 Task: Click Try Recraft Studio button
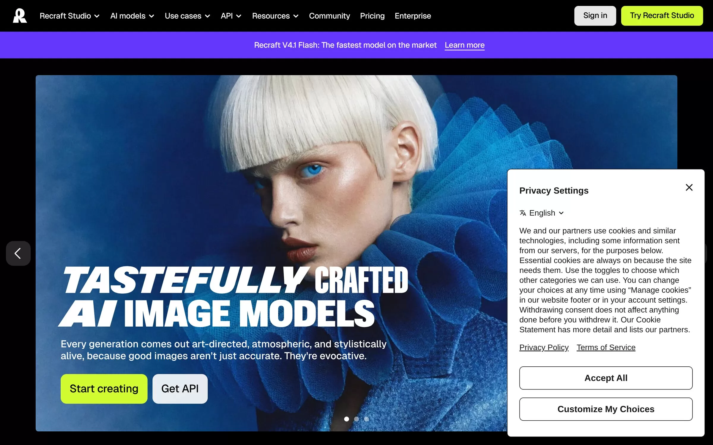pyautogui.click(x=662, y=16)
